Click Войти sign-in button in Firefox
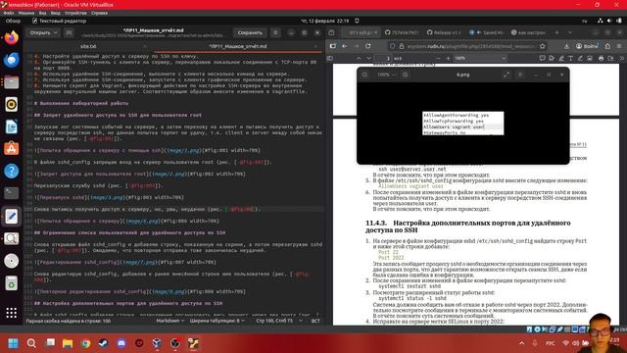The width and height of the screenshot is (627, 353). [x=587, y=46]
